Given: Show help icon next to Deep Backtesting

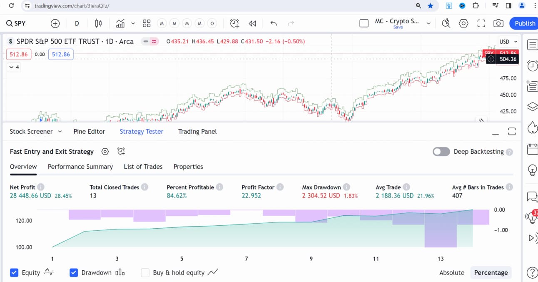Looking at the screenshot, I should pos(509,152).
